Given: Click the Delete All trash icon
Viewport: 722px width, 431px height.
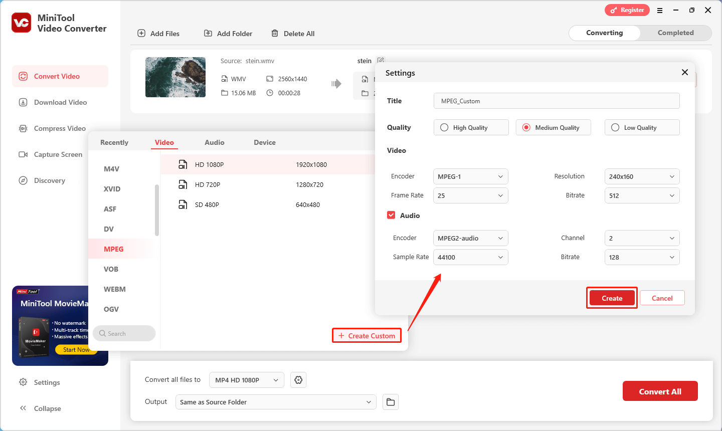Looking at the screenshot, I should (x=275, y=33).
